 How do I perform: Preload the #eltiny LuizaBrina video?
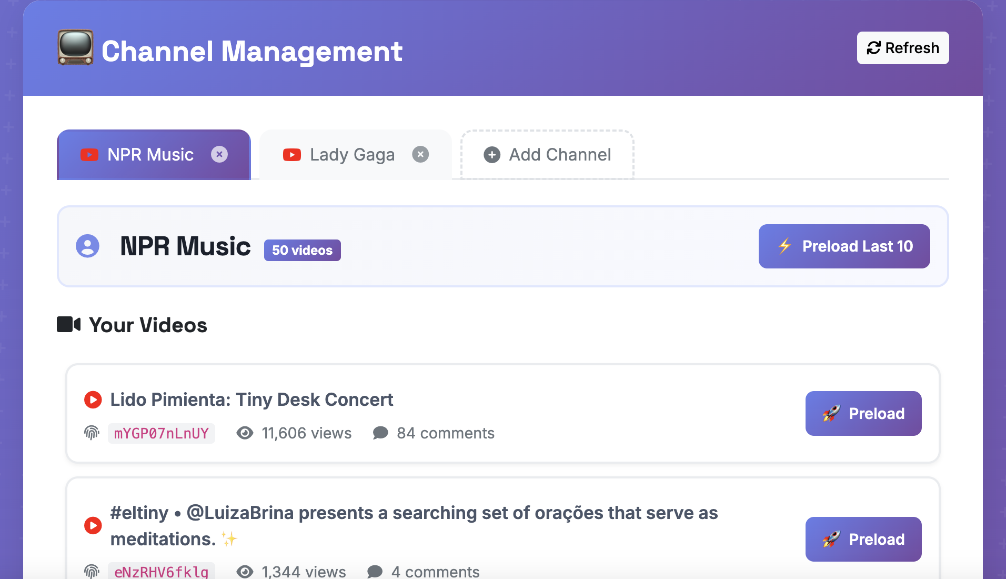pos(863,539)
